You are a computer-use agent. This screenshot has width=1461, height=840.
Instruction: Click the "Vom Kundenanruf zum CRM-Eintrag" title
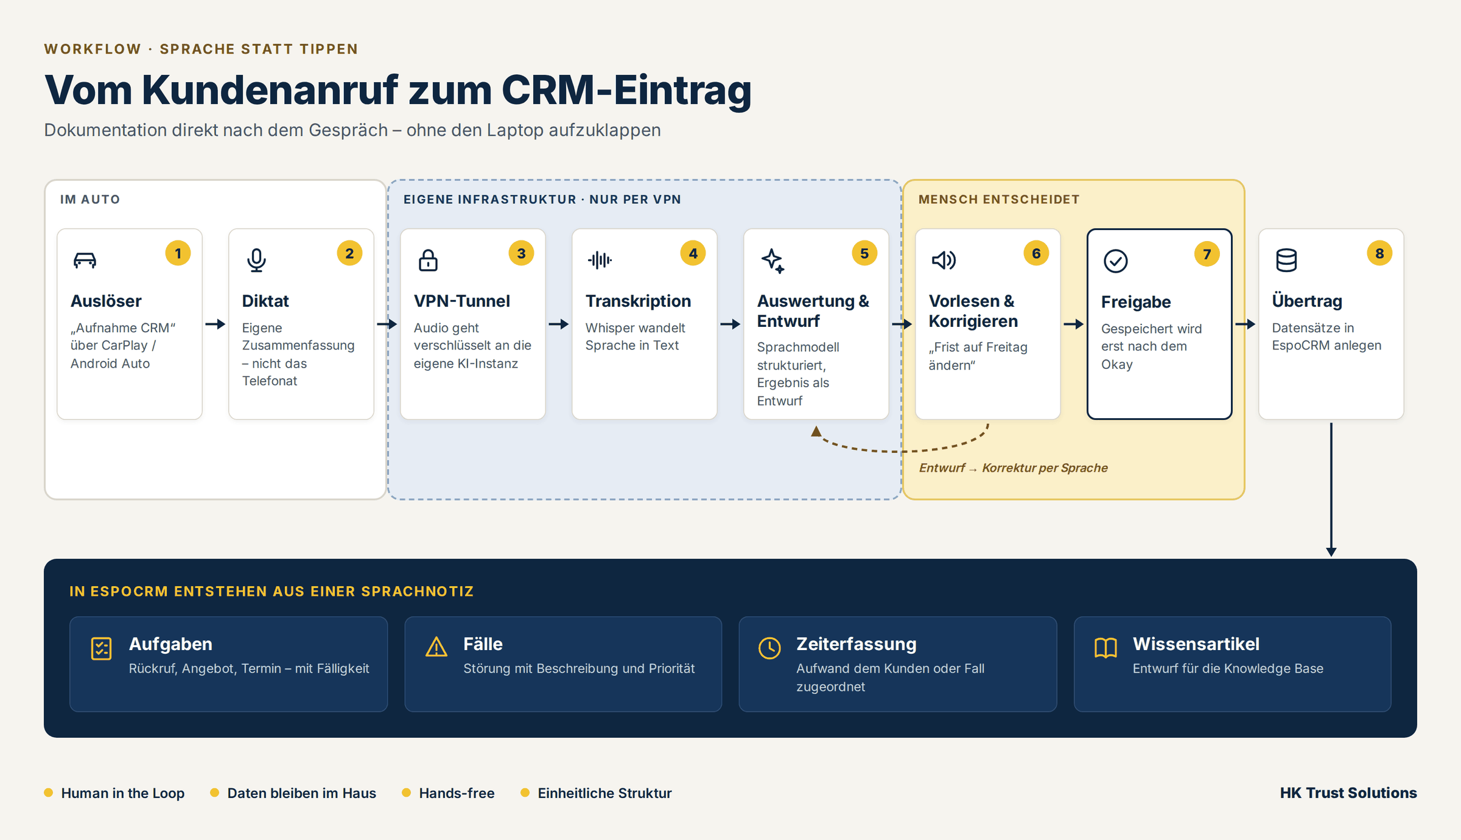tap(398, 90)
